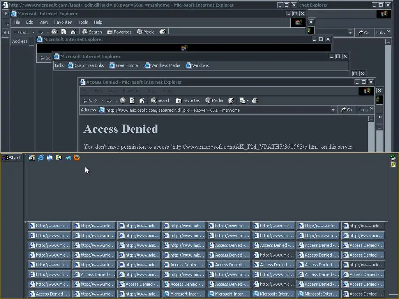Click Stop icon in second Internet Explorer window
The image size is (399, 299).
[x=54, y=32]
